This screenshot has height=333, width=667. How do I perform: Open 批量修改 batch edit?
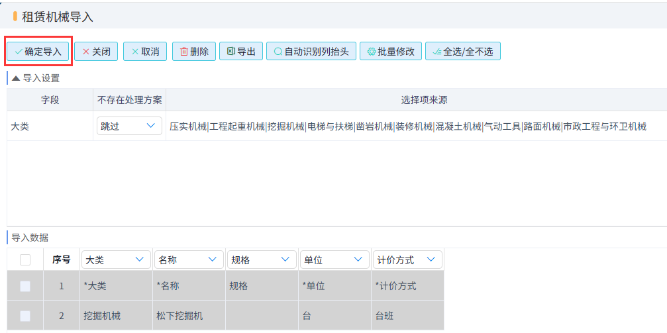pos(391,52)
